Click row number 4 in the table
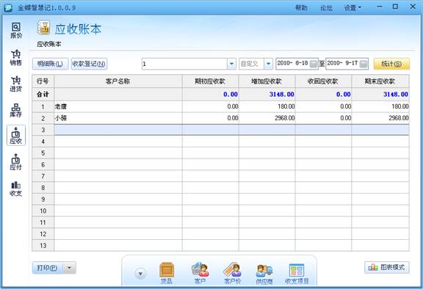This screenshot has width=423, height=289. point(43,142)
